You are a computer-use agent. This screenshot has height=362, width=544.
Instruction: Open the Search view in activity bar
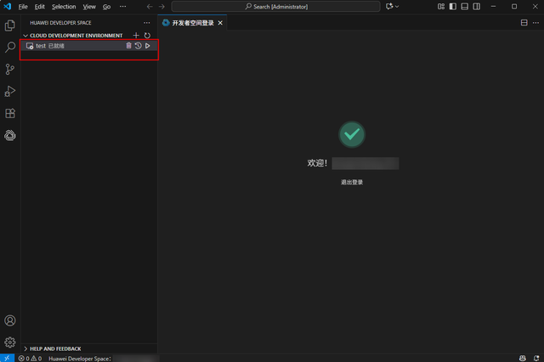pos(10,48)
